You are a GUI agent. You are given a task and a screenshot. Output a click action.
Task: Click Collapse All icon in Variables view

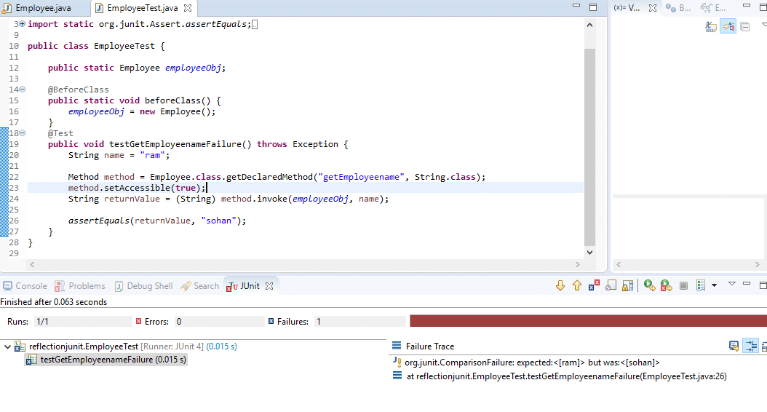pyautogui.click(x=744, y=27)
